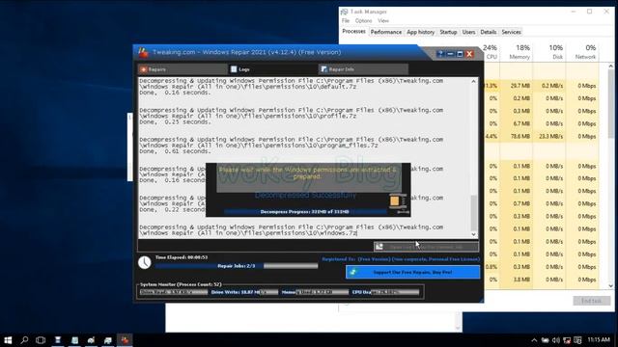Click the first pinned taskbar app icon
Image resolution: width=618 pixels, height=347 pixels.
58,340
